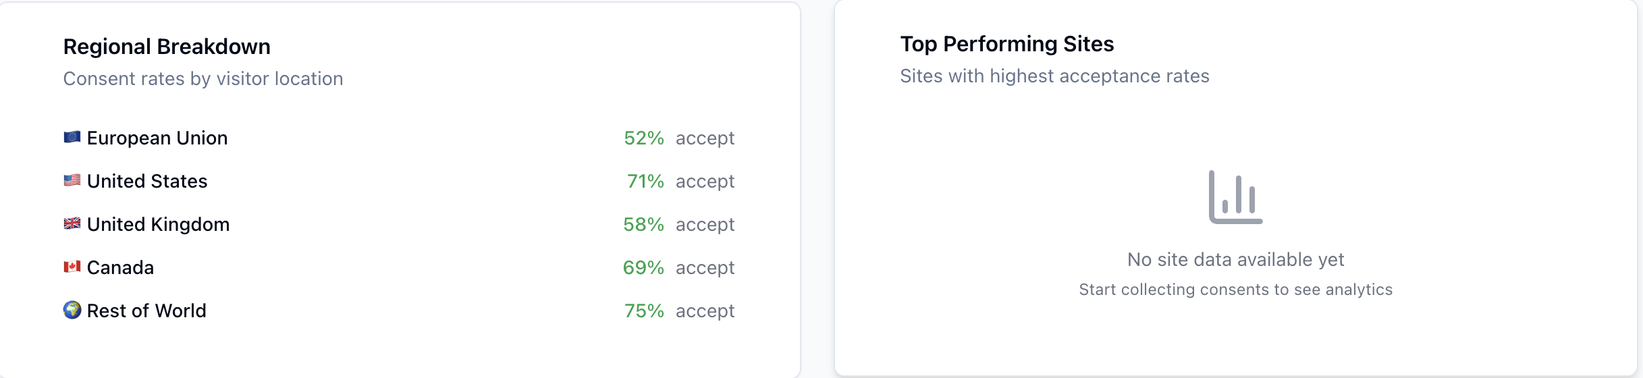Click the 71% accept rate value
Viewport: 1643px width, 378px height.
point(645,181)
